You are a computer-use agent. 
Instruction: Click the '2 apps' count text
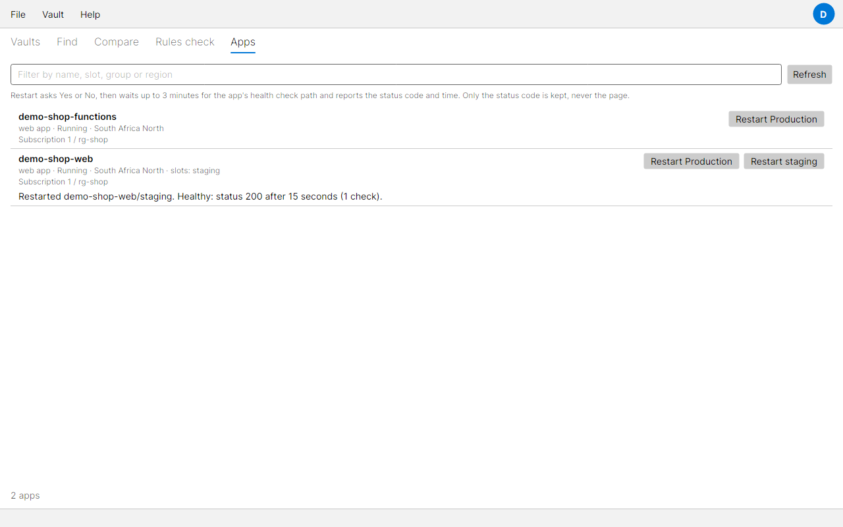[x=25, y=495]
